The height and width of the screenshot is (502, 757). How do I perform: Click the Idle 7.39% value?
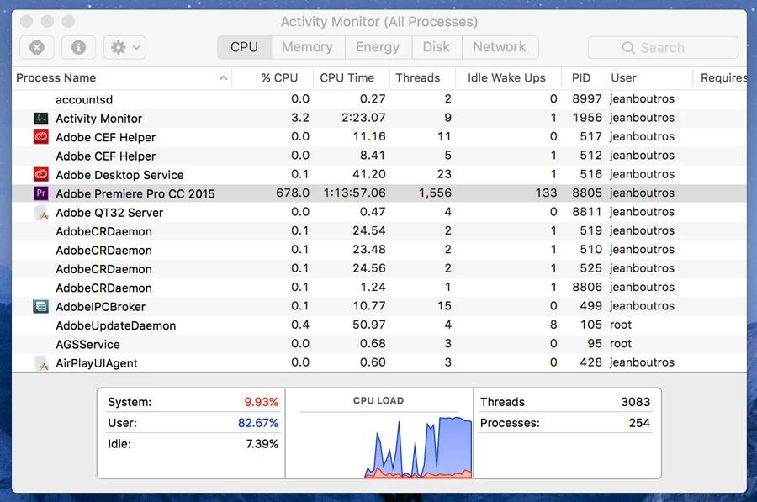coord(262,444)
